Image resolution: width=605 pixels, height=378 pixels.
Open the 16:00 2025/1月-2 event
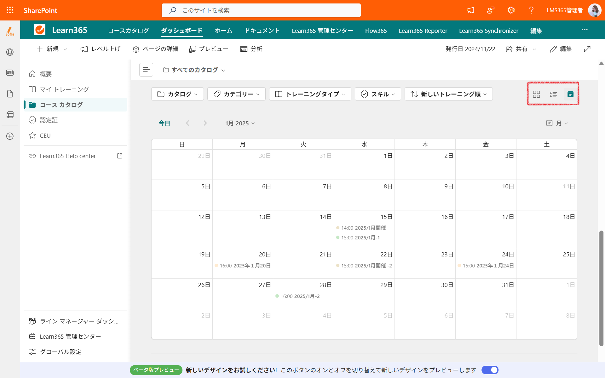click(297, 296)
